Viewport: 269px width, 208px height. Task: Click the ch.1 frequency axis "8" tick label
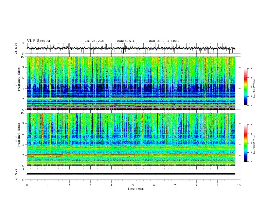coord(23,67)
